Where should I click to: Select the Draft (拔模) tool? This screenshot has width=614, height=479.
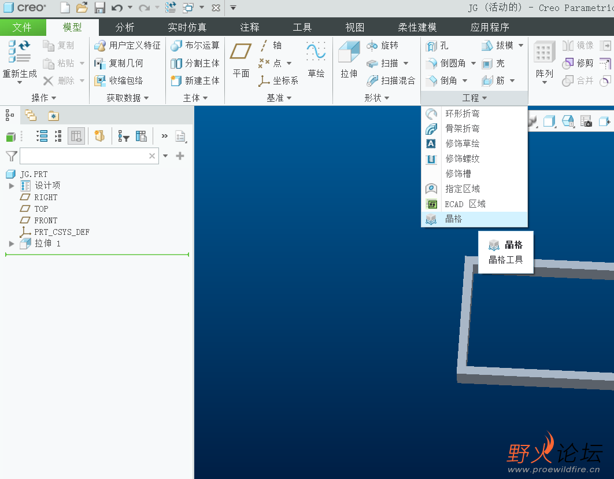[x=497, y=46]
